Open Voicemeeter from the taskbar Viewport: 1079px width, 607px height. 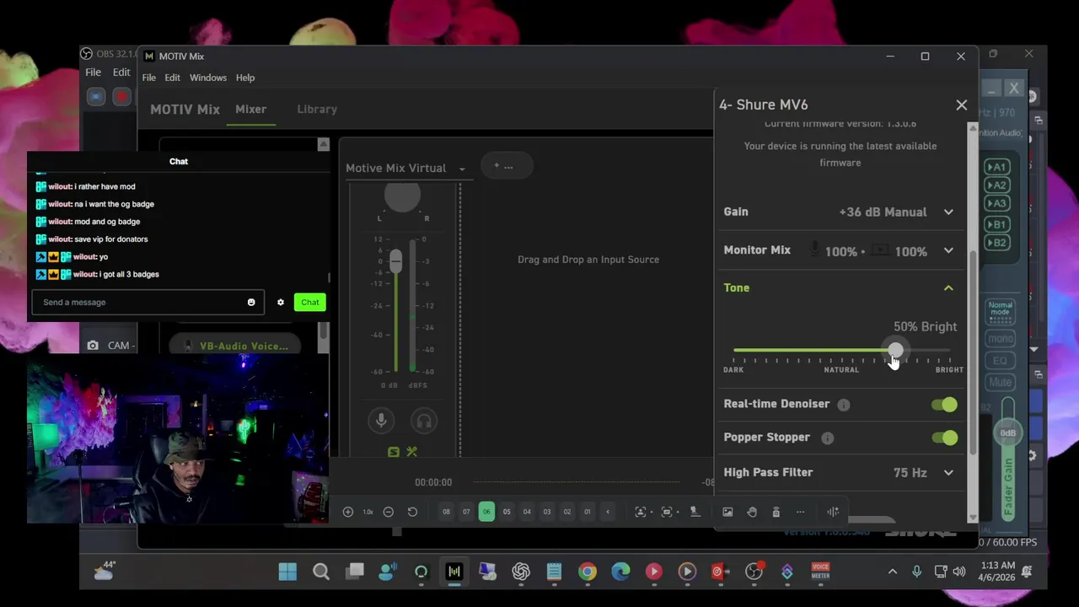point(820,572)
